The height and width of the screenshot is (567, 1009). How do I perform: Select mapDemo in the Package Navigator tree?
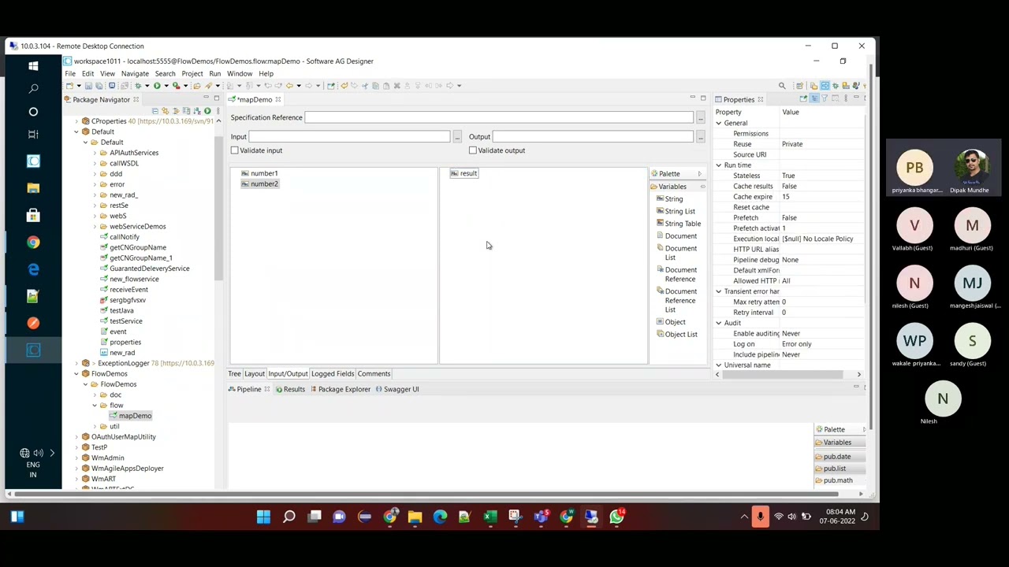tap(130, 416)
